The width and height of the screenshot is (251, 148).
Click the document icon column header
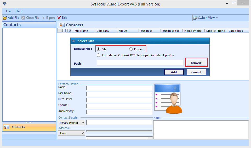pos(64,30)
